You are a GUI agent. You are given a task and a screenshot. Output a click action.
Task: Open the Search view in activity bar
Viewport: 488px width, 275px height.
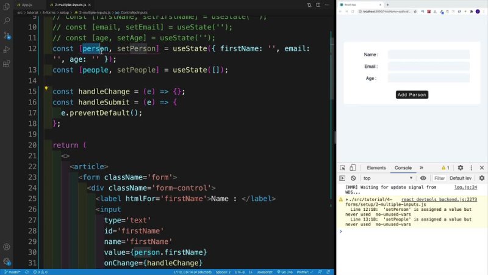pyautogui.click(x=6, y=21)
